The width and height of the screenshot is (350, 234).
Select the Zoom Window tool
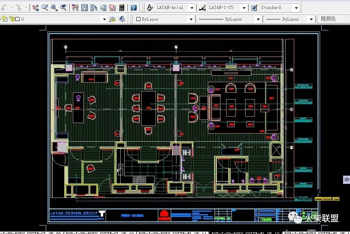(54, 8)
